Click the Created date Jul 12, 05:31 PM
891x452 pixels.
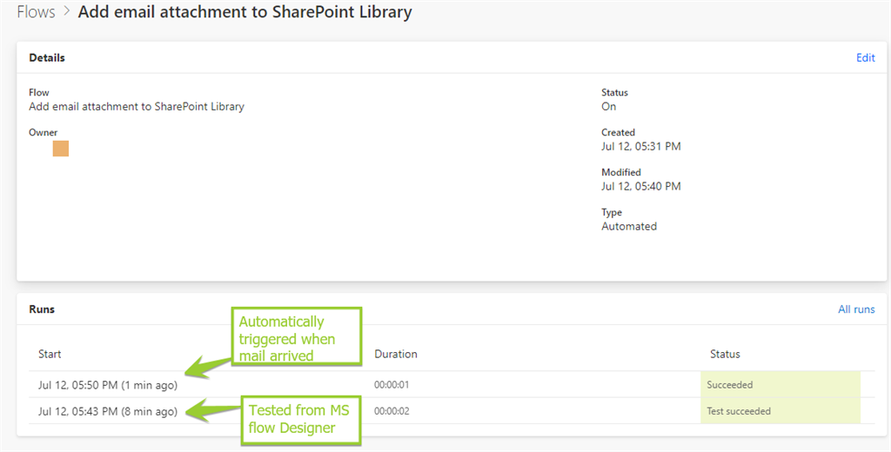641,147
